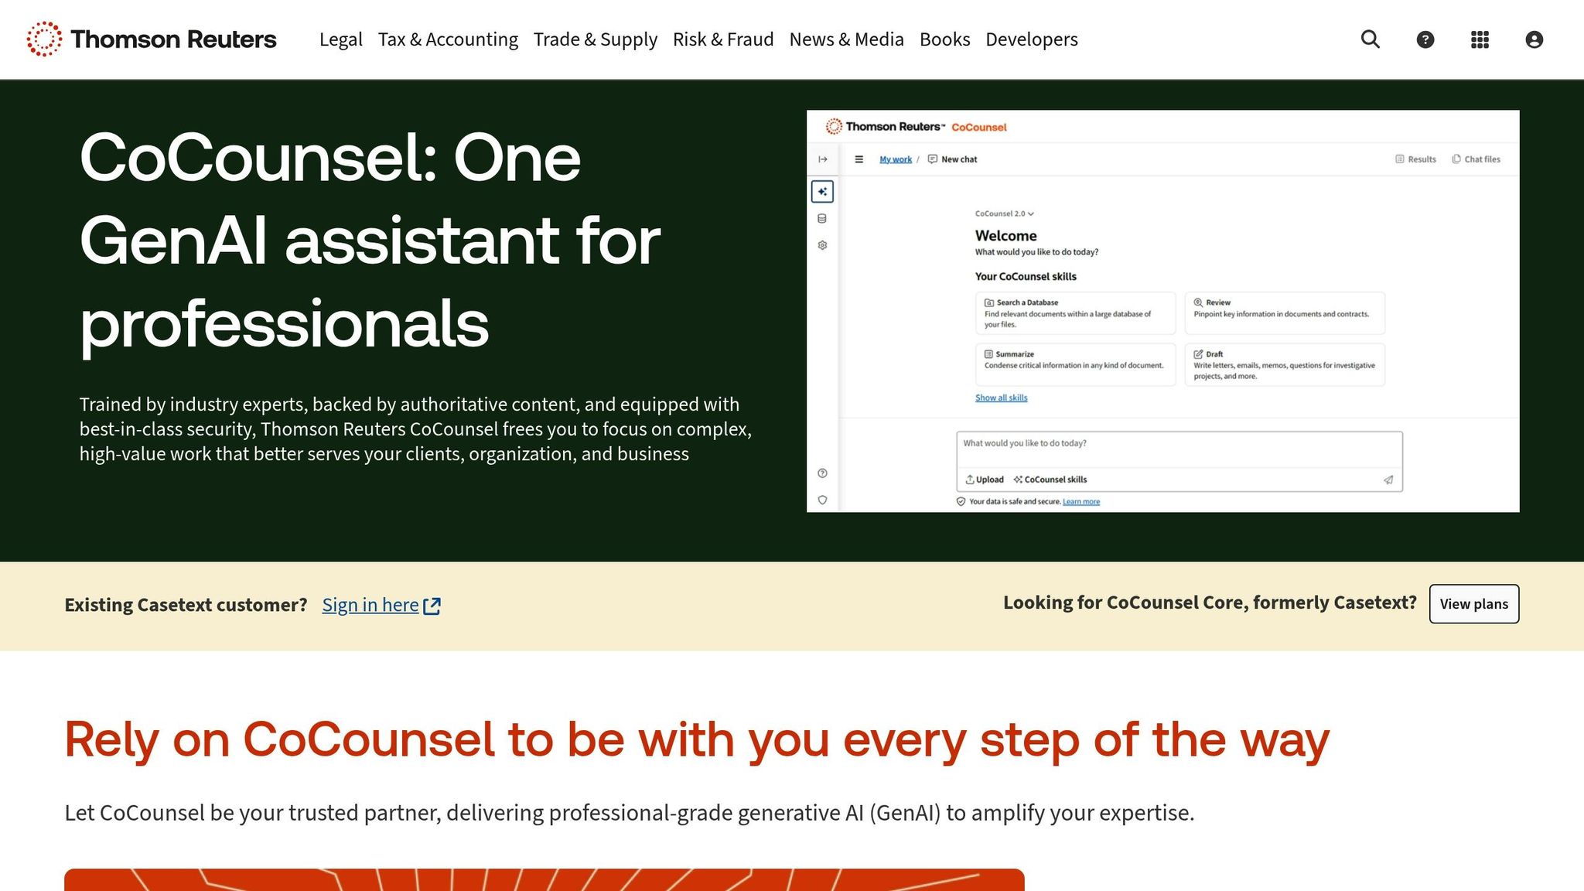1584x891 pixels.
Task: Click the shield icon at preview sidebar bottom
Action: coord(822,500)
